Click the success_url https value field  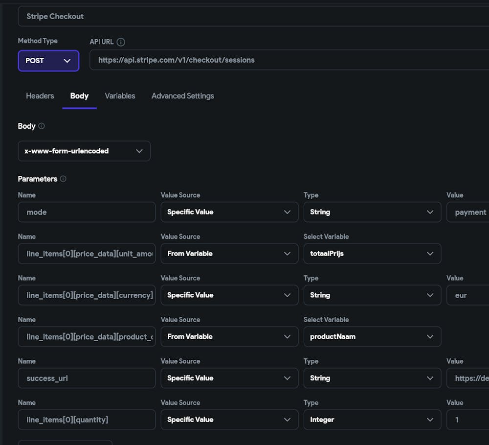point(468,378)
